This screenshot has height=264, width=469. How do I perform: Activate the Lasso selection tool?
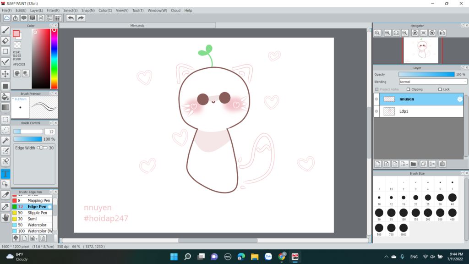(x=5, y=130)
